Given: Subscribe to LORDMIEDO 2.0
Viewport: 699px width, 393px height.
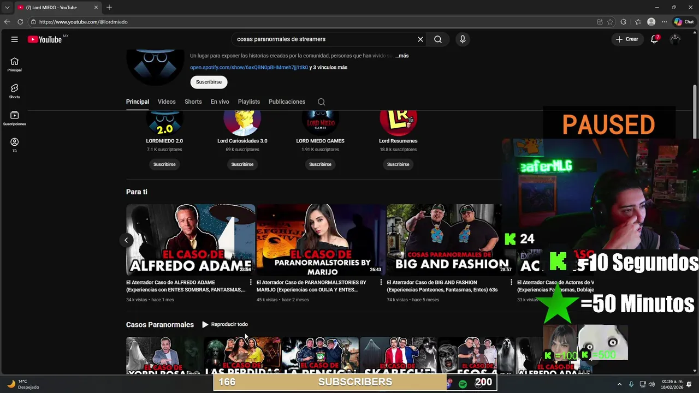Looking at the screenshot, I should point(164,164).
